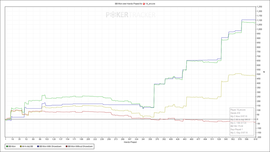Screen dimensions: 270x152
Task: Click the 'Hands Played' x-axis label
Action: (x=130, y=142)
